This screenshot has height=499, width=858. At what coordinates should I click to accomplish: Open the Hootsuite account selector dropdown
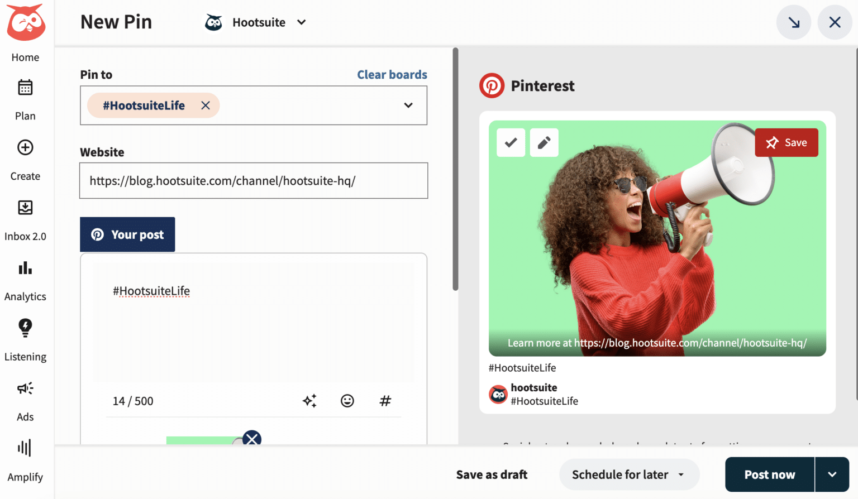coord(301,22)
